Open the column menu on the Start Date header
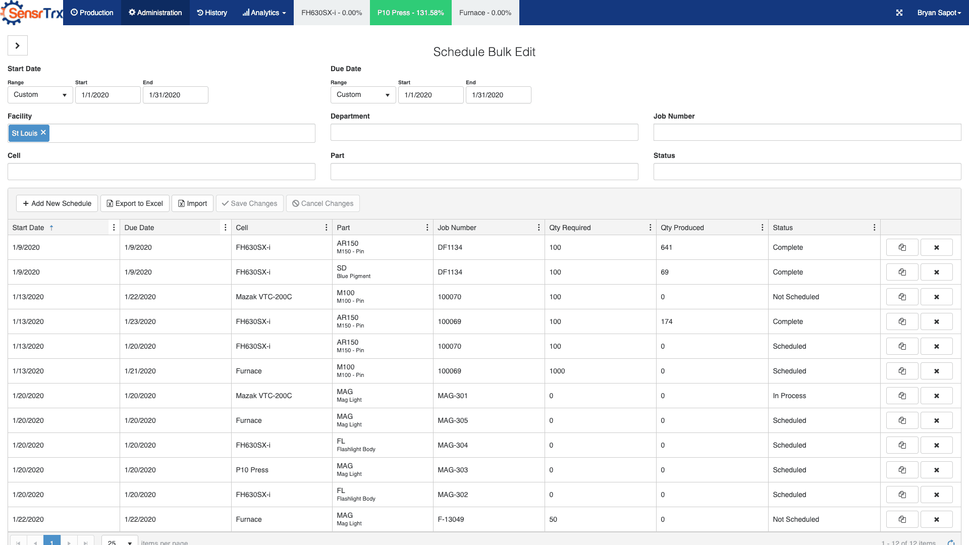 pos(114,227)
